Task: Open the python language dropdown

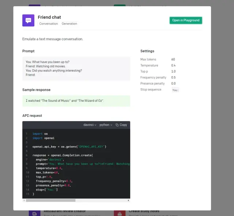Action: (x=106, y=125)
